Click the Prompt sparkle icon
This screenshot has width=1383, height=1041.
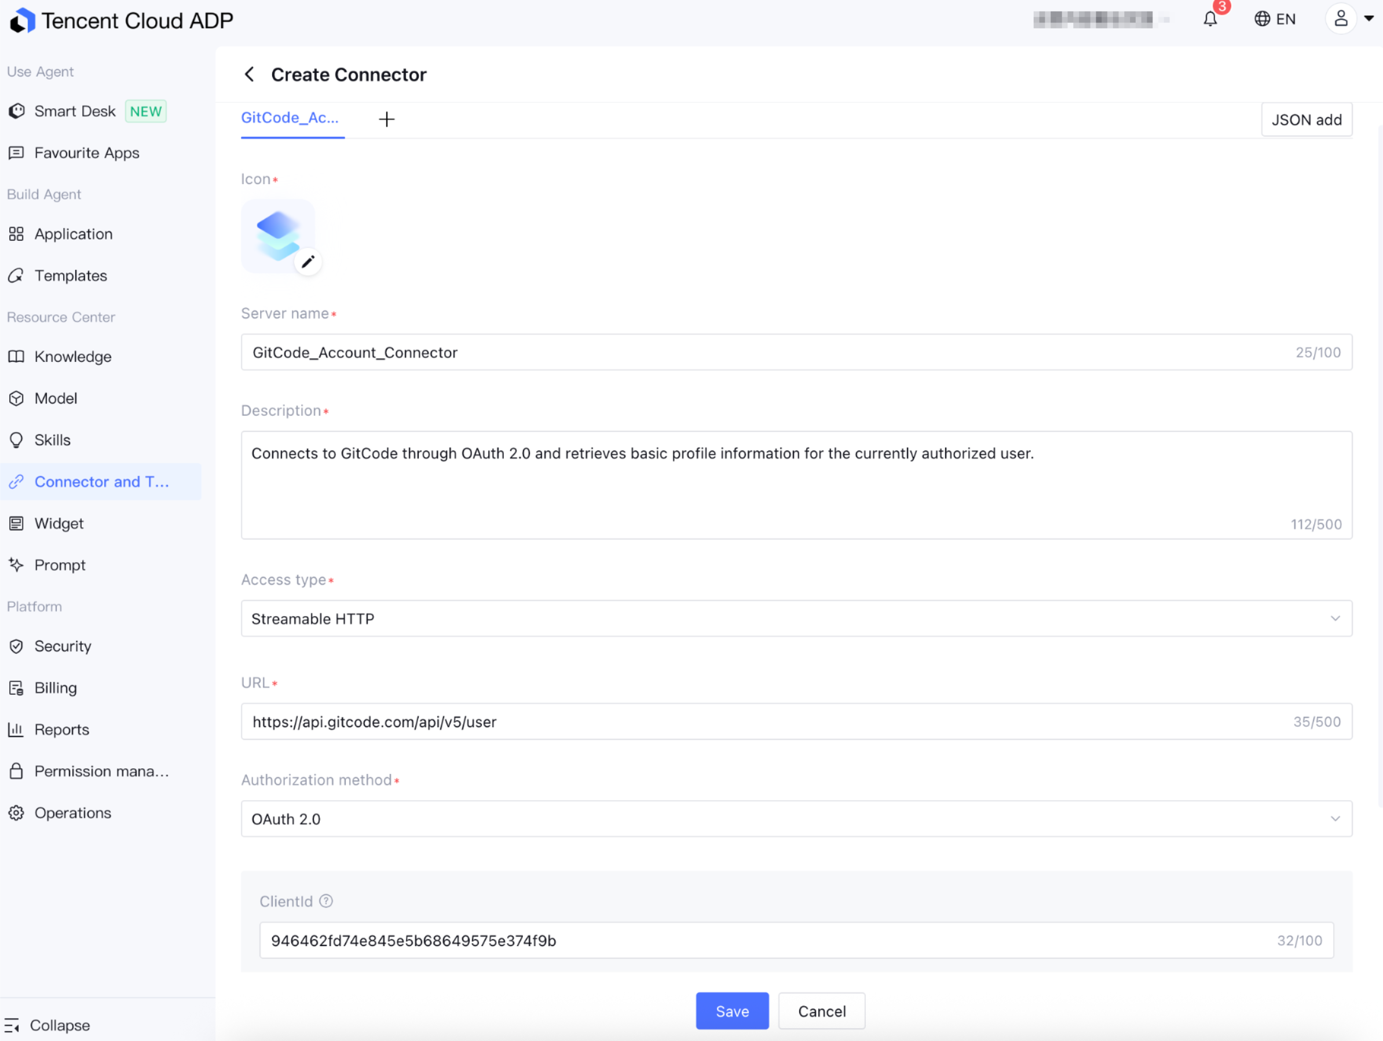(17, 565)
